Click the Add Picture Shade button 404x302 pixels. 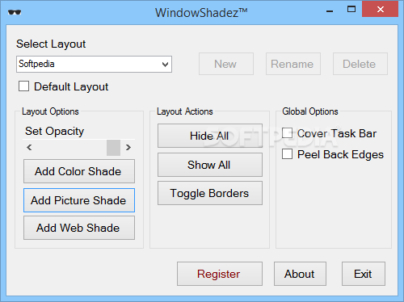tap(79, 200)
